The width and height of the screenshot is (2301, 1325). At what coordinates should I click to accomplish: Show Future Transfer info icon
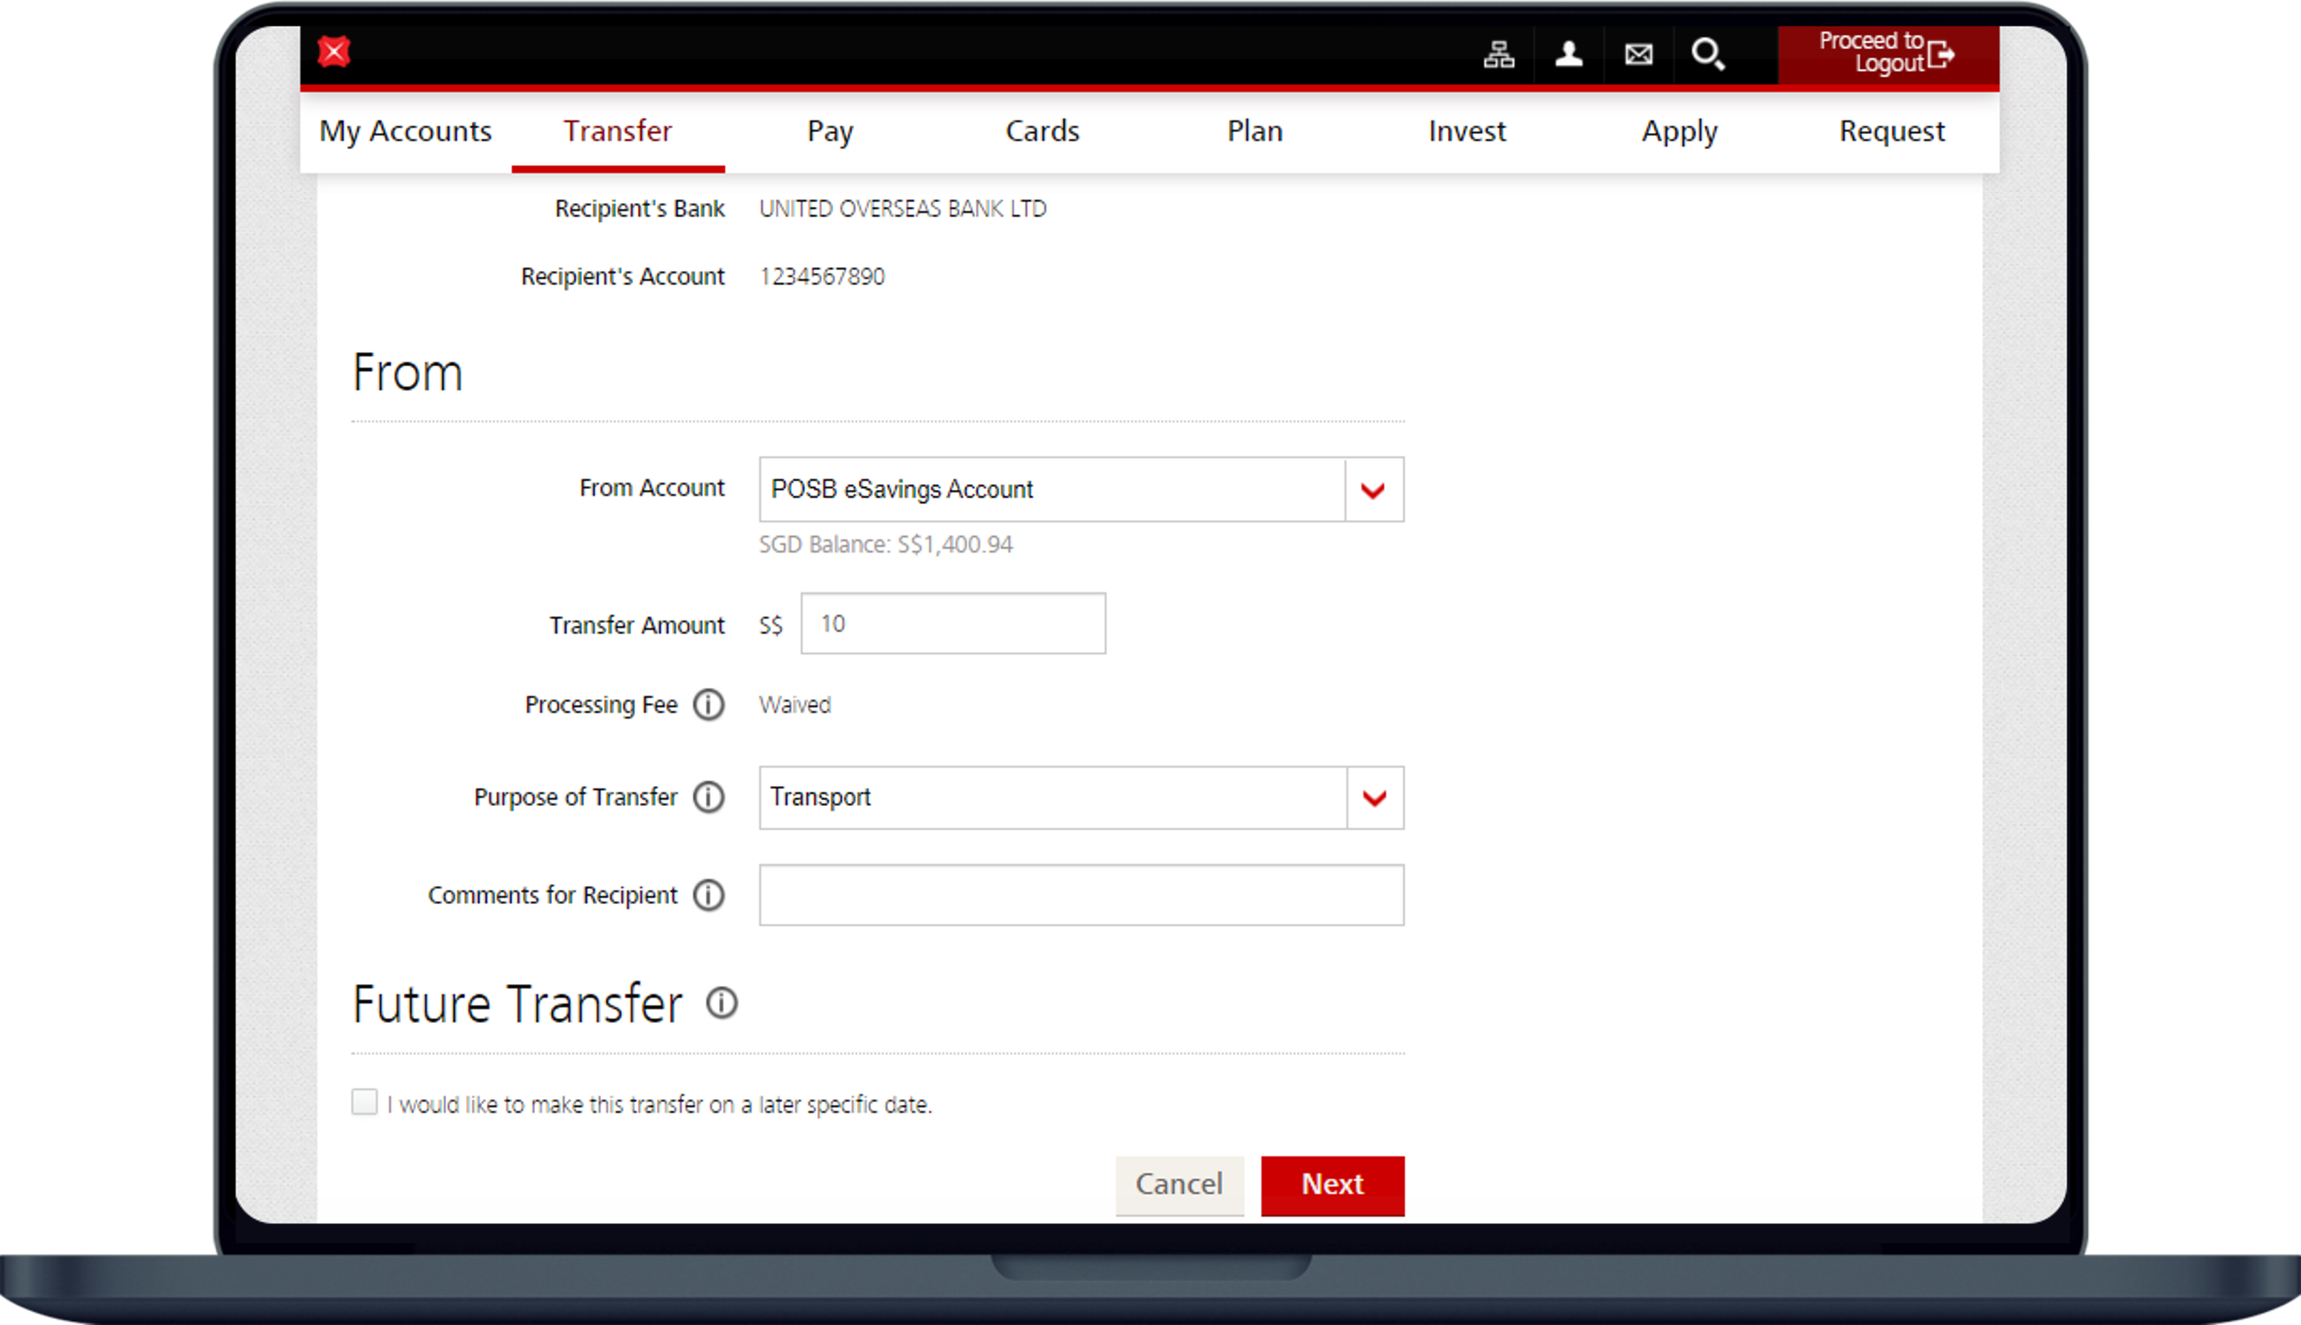click(x=722, y=1003)
